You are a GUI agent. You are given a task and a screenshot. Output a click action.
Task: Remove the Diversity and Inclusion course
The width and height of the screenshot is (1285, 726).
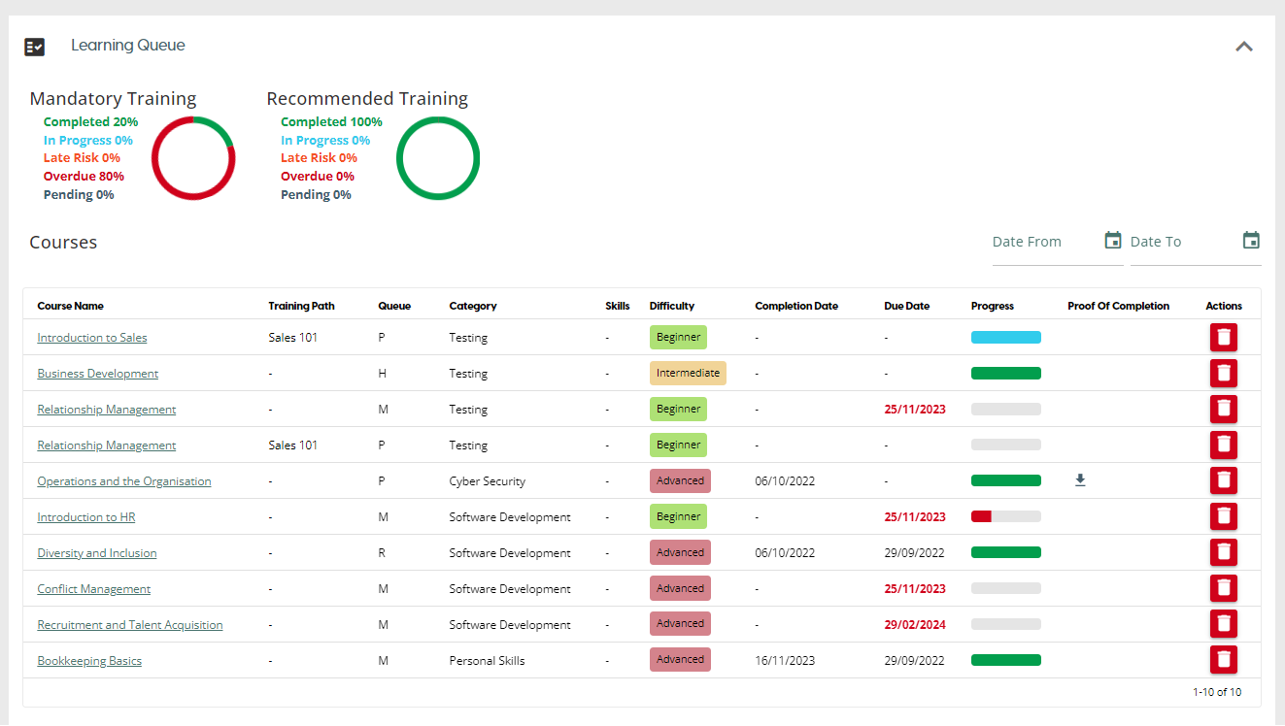(1223, 552)
